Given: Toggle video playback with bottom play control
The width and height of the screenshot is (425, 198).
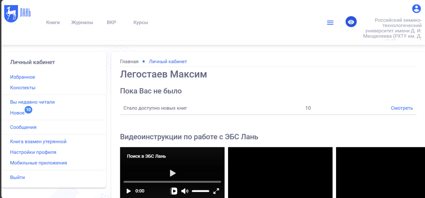Looking at the screenshot, I should pyautogui.click(x=128, y=191).
